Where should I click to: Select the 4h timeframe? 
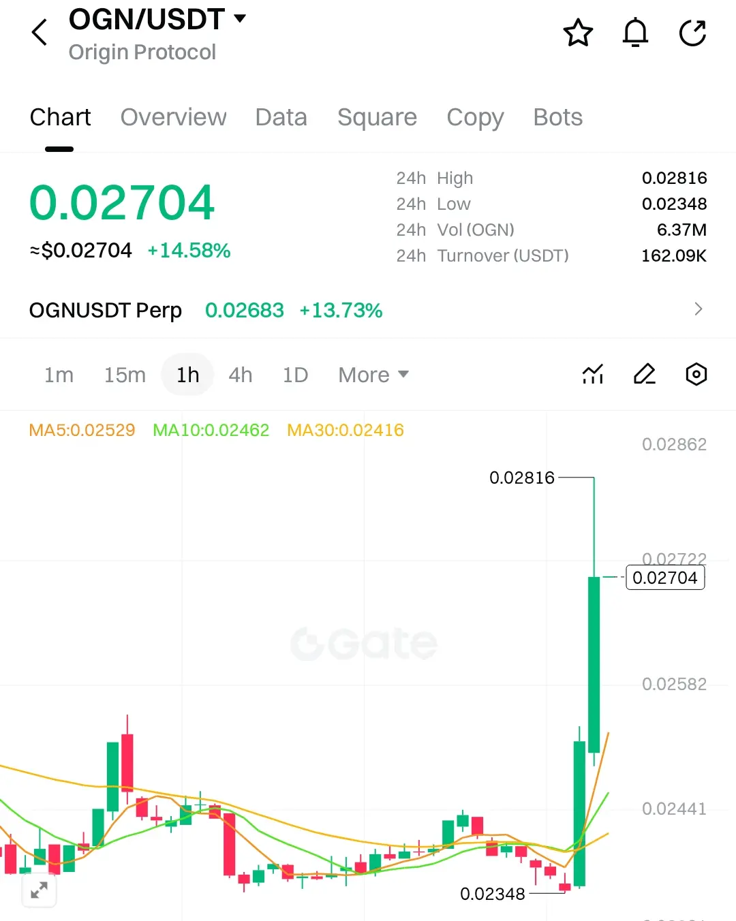241,375
